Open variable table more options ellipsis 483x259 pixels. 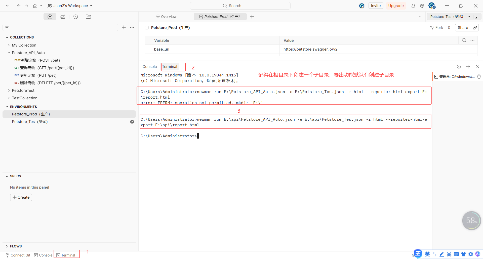click(x=472, y=40)
